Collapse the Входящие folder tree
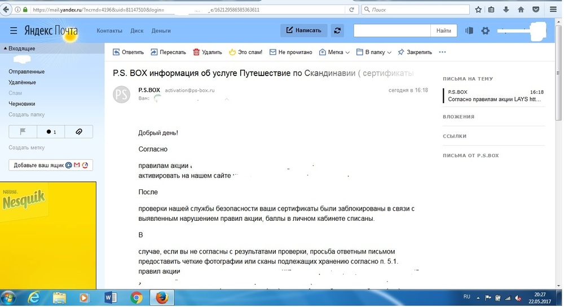564x307 pixels. [x=6, y=48]
